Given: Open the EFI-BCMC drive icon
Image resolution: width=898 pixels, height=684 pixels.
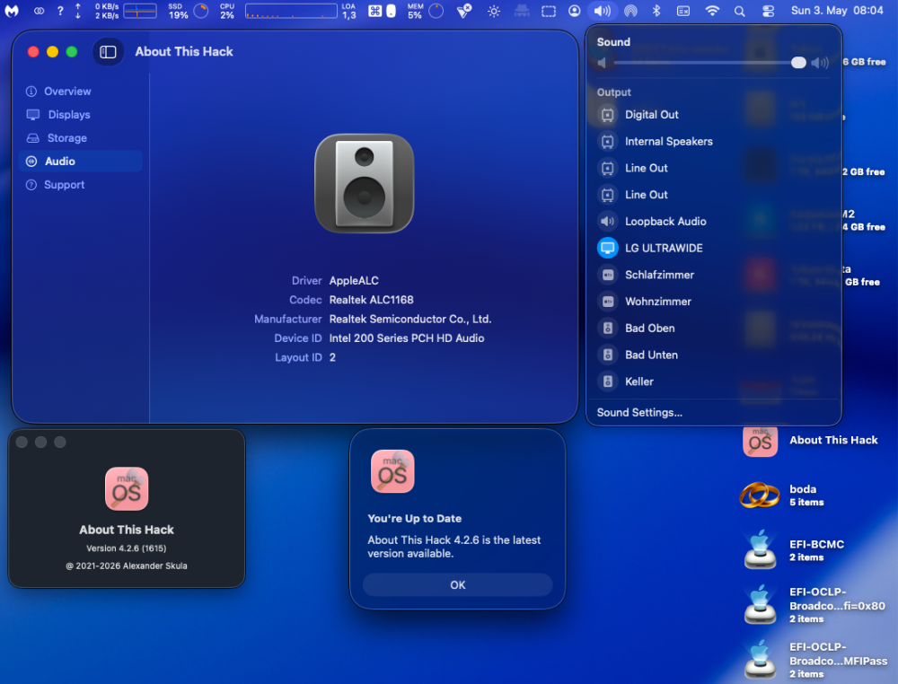Looking at the screenshot, I should 760,549.
